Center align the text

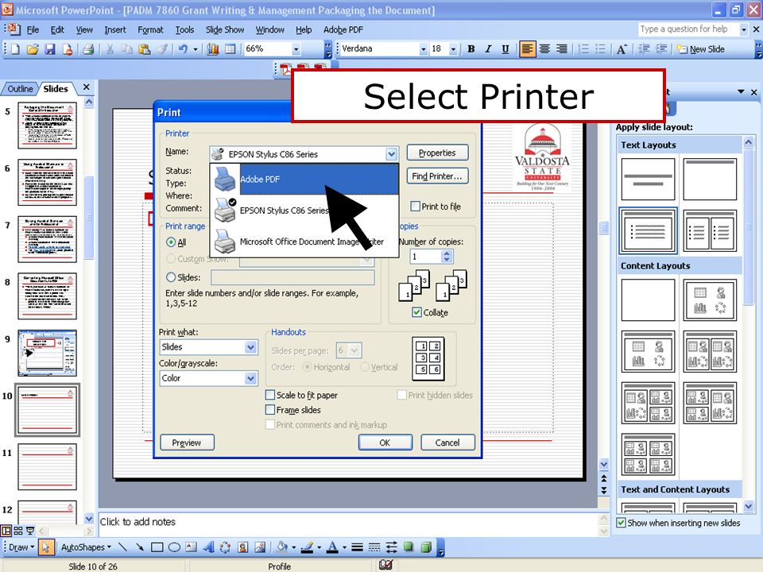tap(544, 49)
